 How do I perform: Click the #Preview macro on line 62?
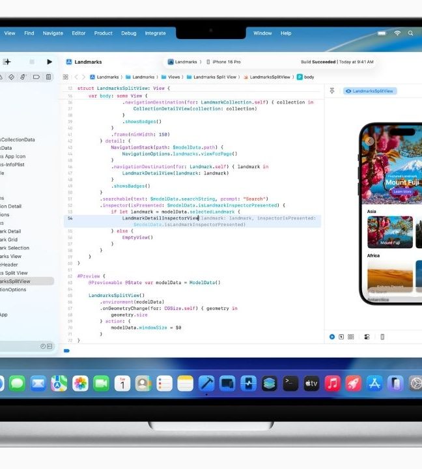(x=89, y=276)
